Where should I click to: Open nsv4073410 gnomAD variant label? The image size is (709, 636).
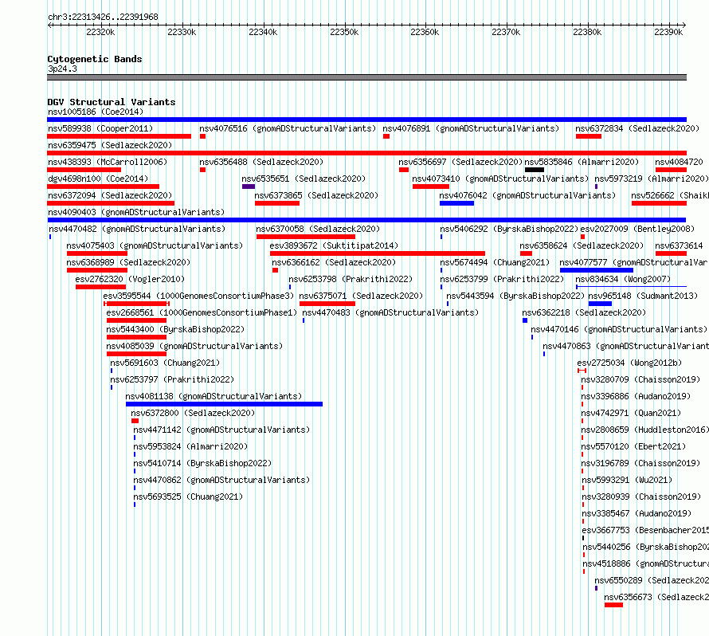(x=500, y=179)
